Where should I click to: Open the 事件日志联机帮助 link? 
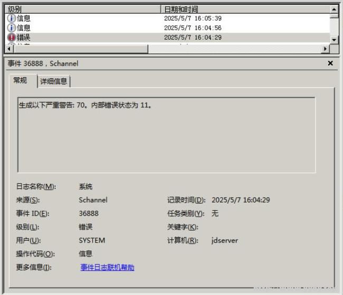(x=107, y=267)
